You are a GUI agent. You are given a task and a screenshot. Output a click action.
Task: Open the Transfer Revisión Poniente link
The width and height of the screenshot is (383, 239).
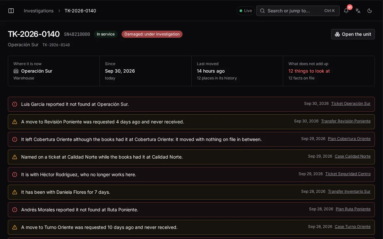pos(346,121)
